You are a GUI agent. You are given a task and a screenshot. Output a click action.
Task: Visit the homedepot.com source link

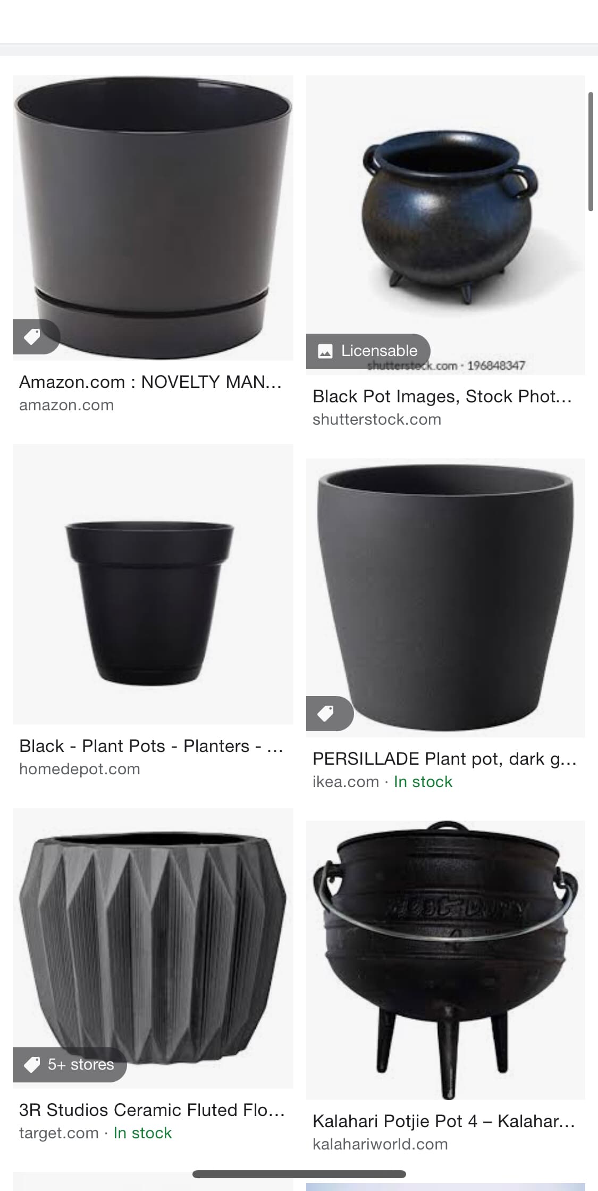(80, 769)
